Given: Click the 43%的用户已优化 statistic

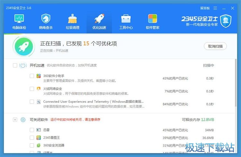Looking at the screenshot, I should (175, 78).
